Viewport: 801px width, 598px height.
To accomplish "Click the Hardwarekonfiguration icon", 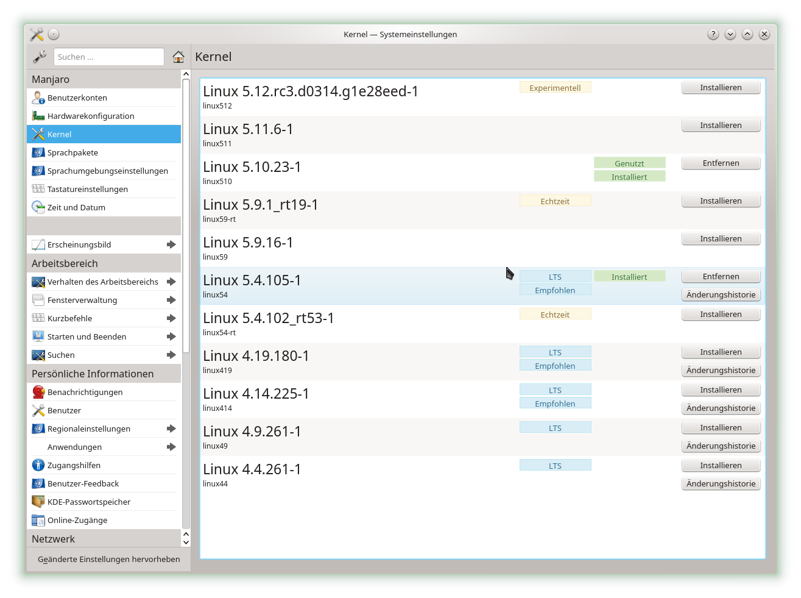I will coord(38,116).
